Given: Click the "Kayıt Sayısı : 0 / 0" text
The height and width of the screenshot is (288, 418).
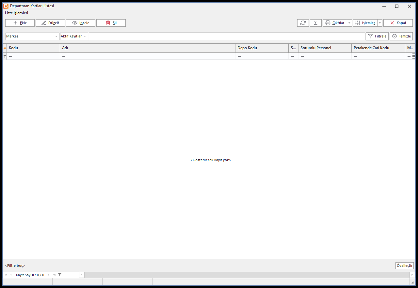Looking at the screenshot, I should (30, 275).
